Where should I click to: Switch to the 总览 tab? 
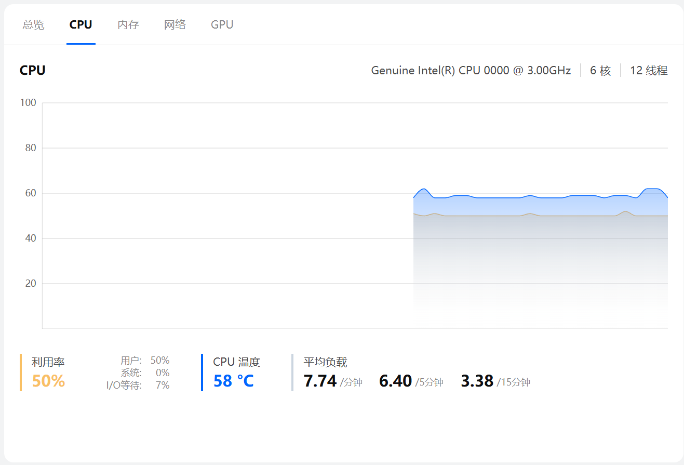(x=34, y=24)
